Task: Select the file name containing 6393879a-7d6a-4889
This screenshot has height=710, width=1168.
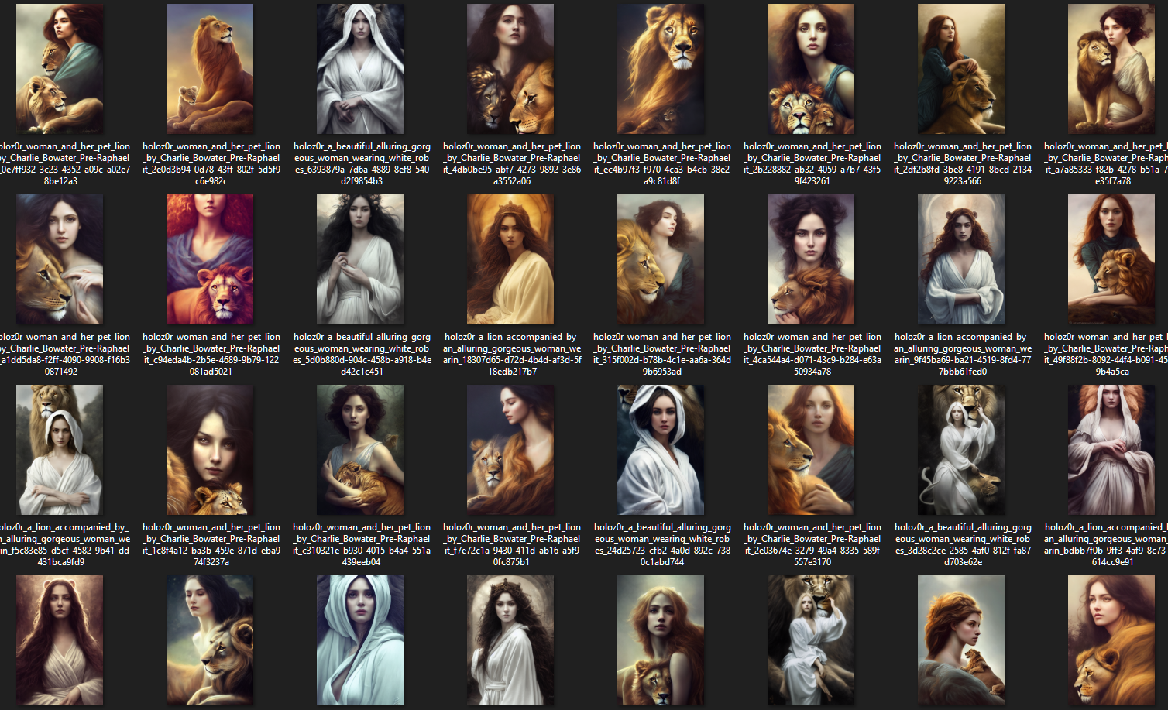Action: click(x=362, y=163)
